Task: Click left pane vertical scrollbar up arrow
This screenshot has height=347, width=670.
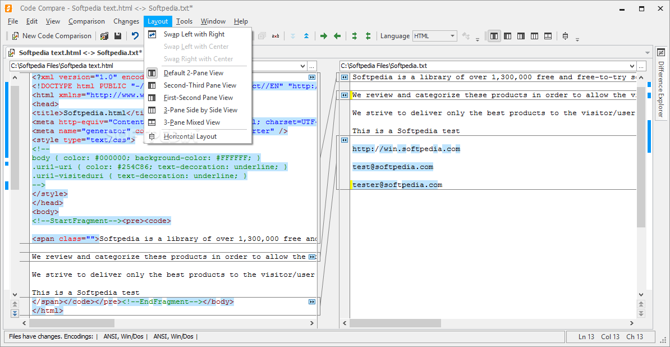Action: (15, 78)
